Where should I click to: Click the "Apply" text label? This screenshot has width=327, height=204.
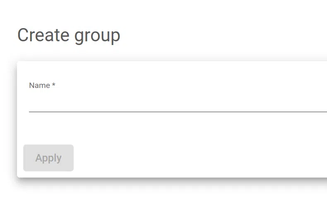[x=48, y=158]
